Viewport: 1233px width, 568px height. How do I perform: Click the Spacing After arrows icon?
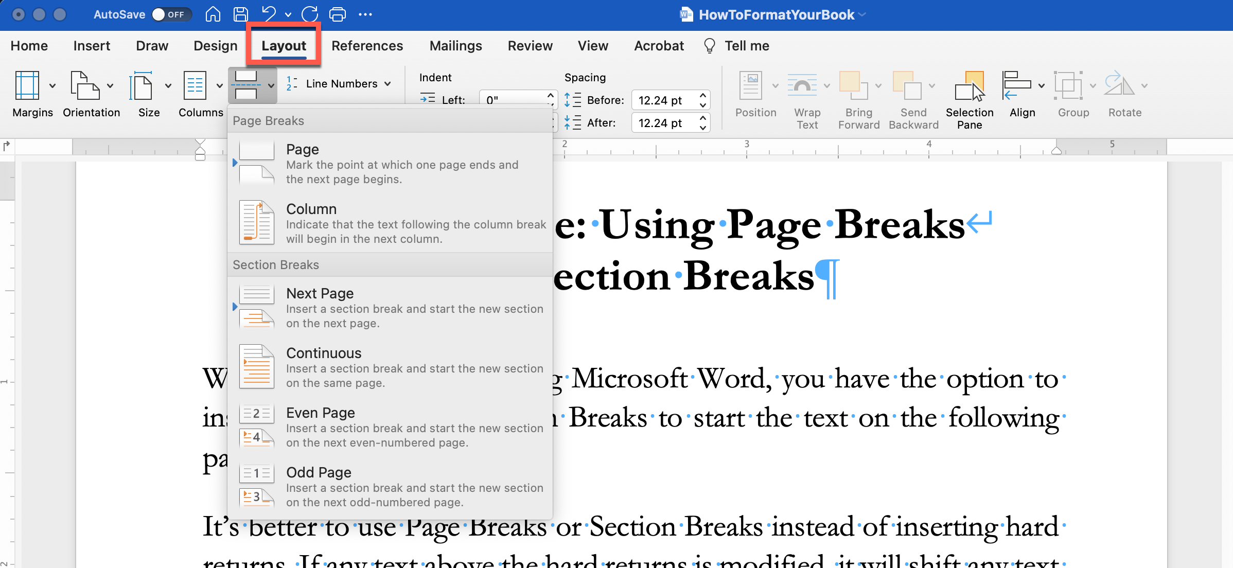point(572,122)
